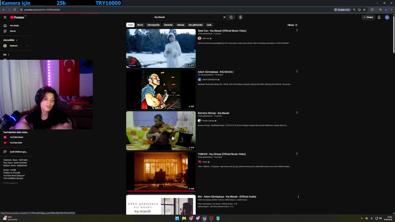The height and width of the screenshot is (222, 395).
Task: Open title Mix - Adem Gümüşkaya - Kış Masalı
Action: tap(227, 197)
